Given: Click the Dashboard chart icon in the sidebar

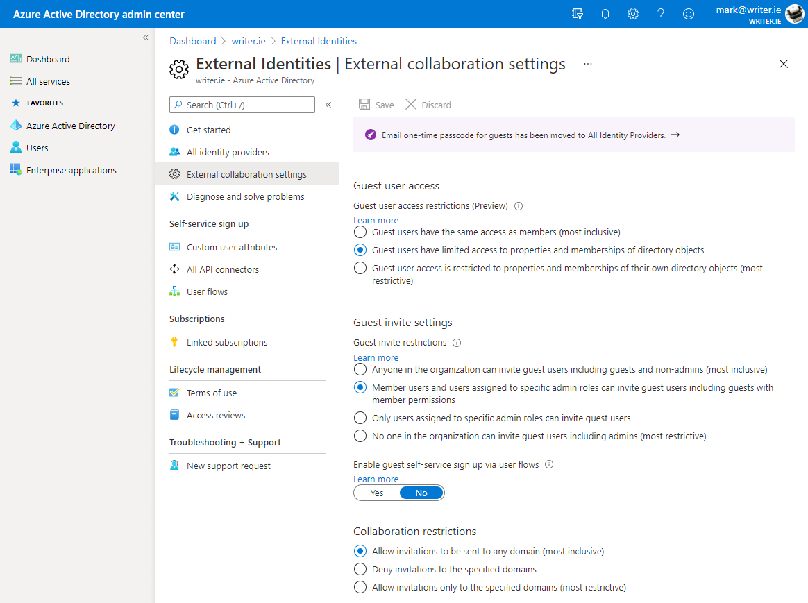Looking at the screenshot, I should pyautogui.click(x=16, y=59).
